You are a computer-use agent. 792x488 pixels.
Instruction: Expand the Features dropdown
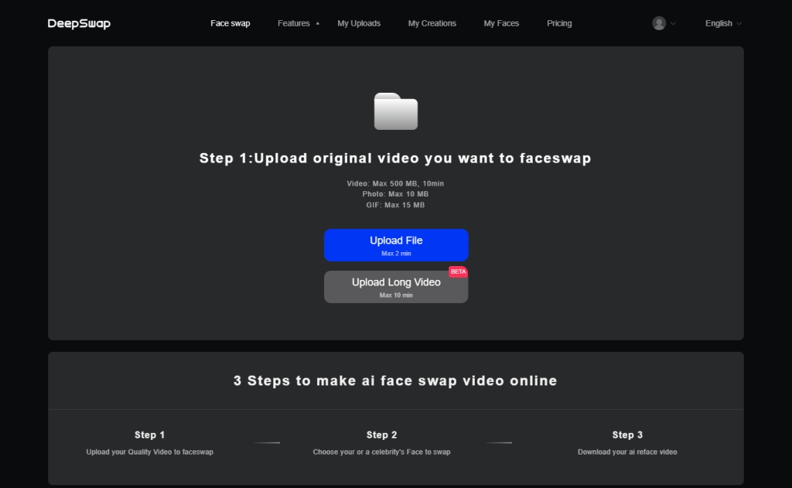coord(298,23)
